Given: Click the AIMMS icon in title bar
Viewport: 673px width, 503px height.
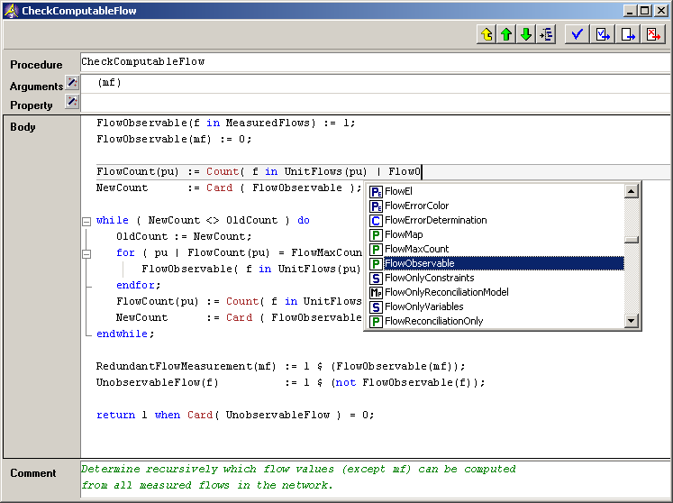Looking at the screenshot, I should click(x=11, y=10).
